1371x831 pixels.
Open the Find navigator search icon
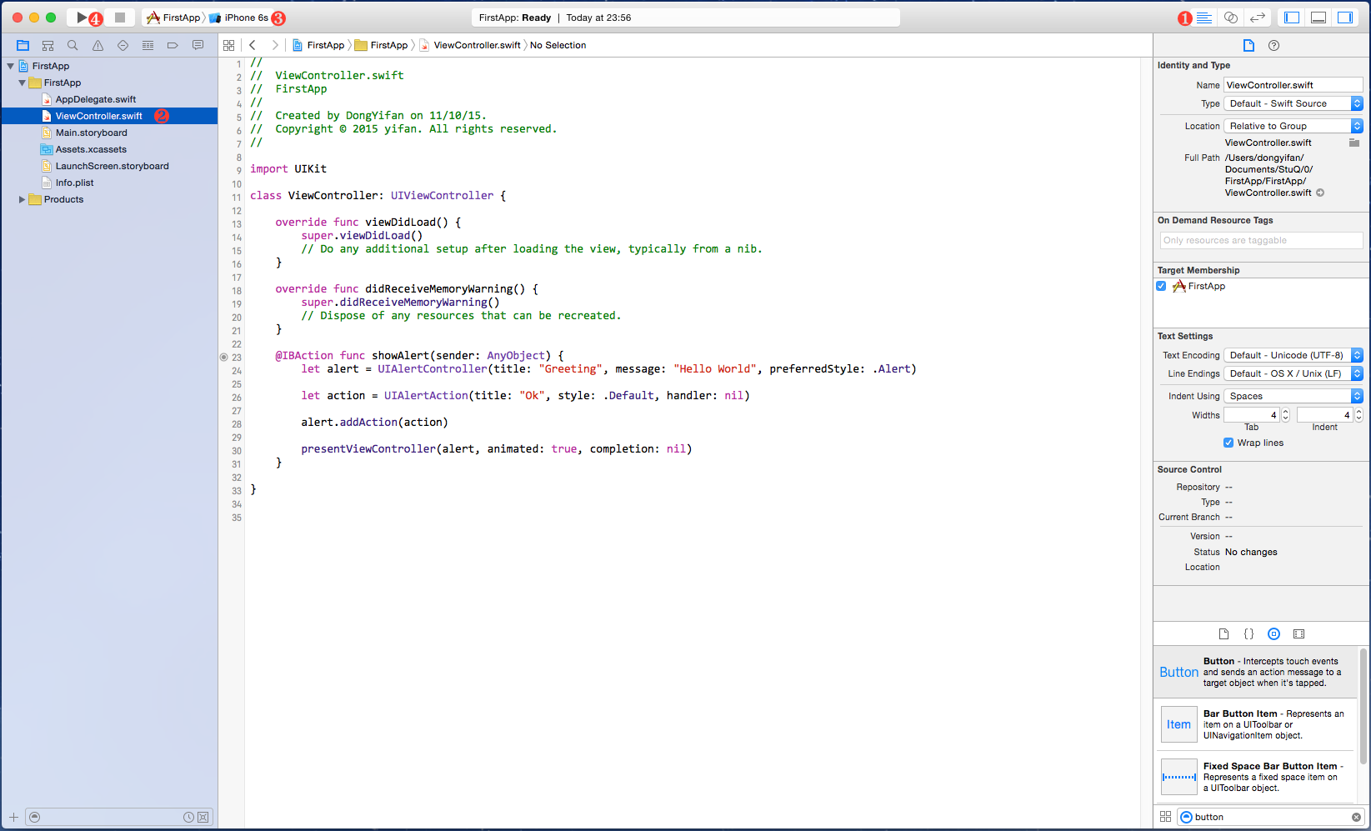click(x=73, y=46)
